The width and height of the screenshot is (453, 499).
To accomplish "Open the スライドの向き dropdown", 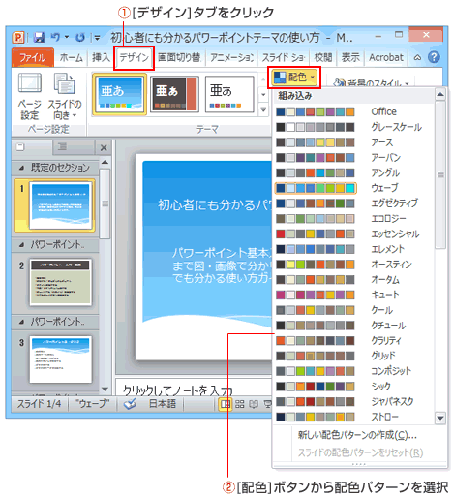I will point(65,96).
